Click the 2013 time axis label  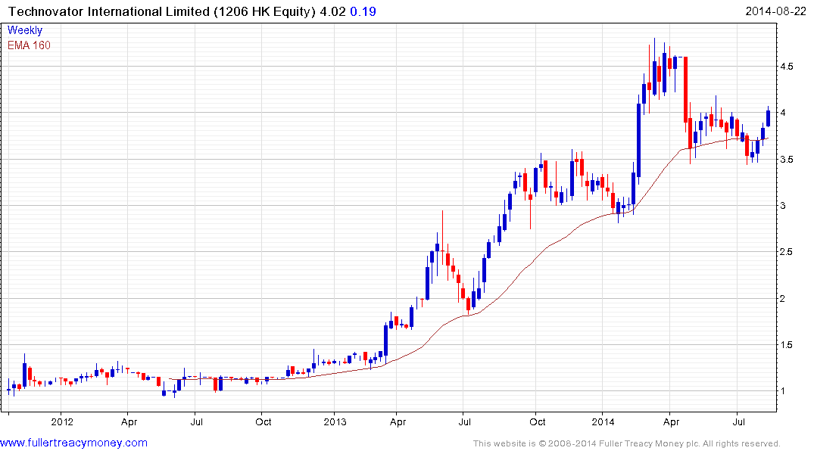point(335,421)
